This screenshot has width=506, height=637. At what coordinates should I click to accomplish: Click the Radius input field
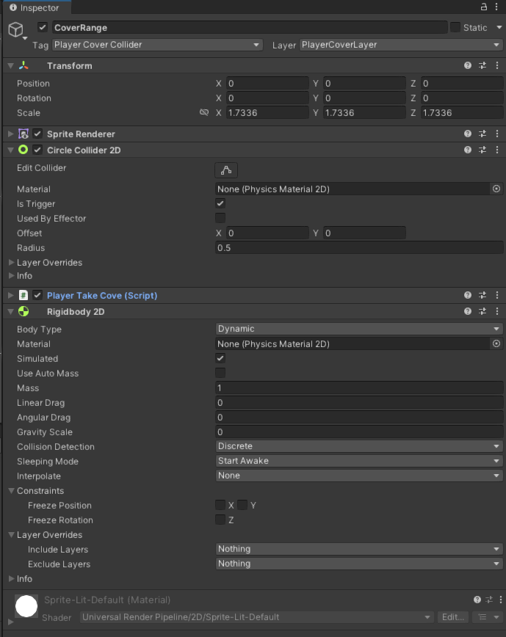tap(358, 247)
